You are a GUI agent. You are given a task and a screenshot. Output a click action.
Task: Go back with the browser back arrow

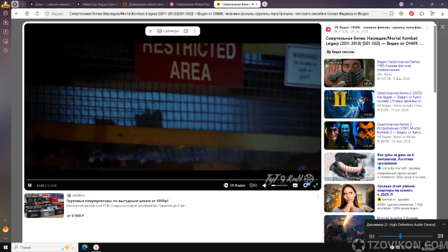[17, 13]
